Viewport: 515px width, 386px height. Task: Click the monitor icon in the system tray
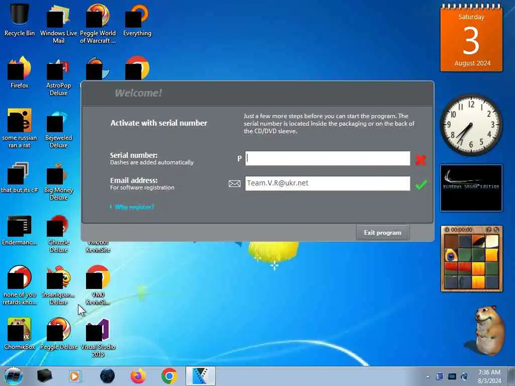coord(452,376)
